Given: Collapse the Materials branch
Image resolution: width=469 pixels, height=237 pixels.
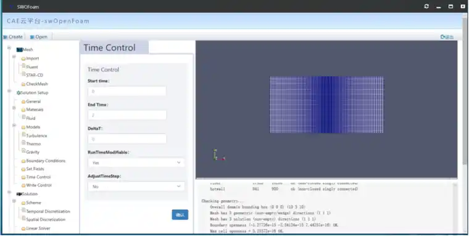Looking at the screenshot, I should tap(14, 108).
